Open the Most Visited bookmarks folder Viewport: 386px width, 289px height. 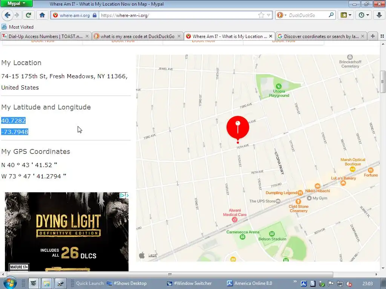coord(17,27)
